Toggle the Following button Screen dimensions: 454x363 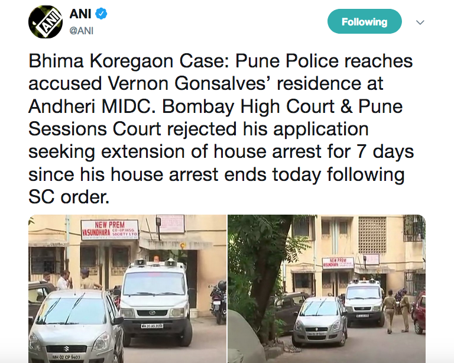pyautogui.click(x=364, y=21)
